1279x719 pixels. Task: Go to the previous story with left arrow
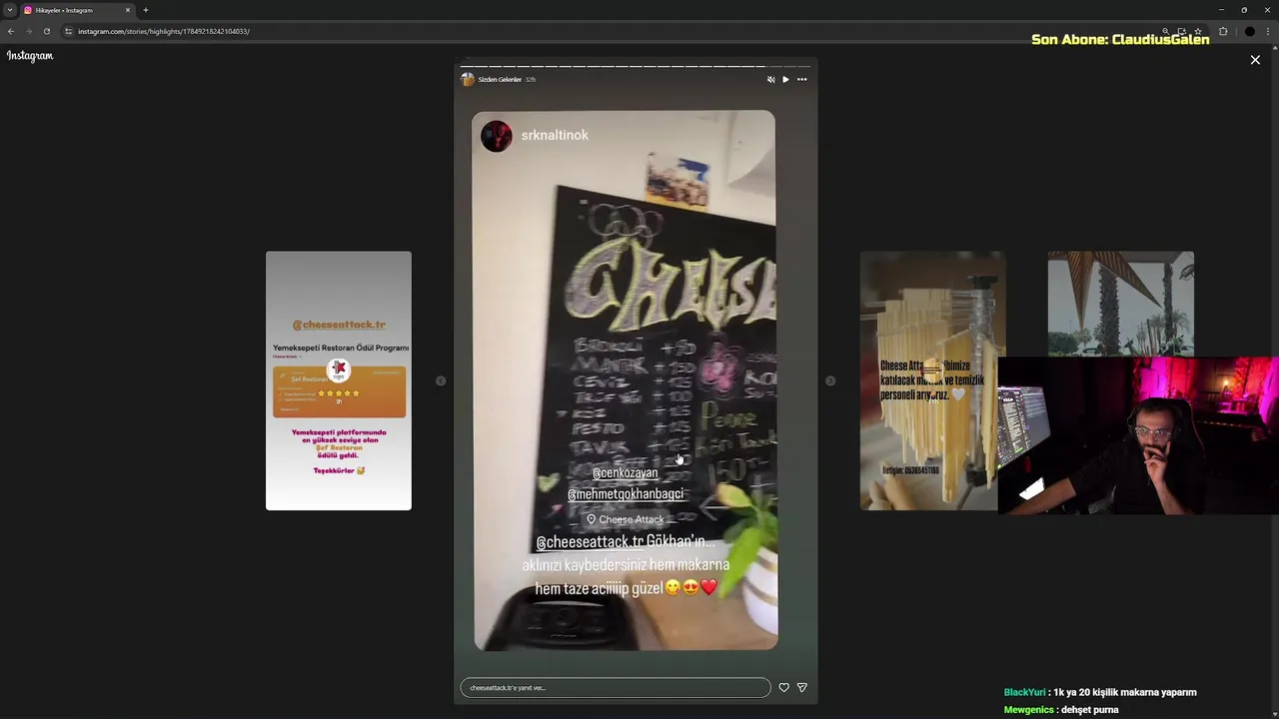[x=441, y=380]
